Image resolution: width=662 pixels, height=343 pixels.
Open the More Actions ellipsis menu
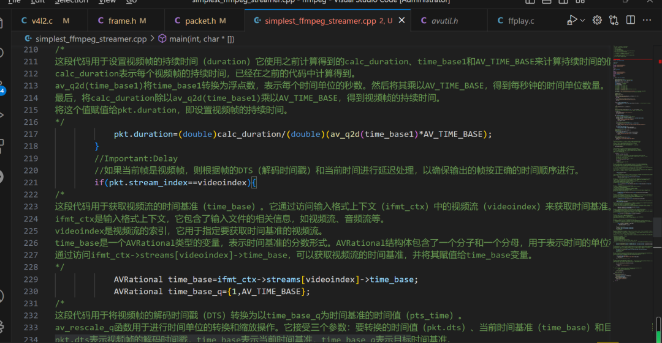(x=647, y=20)
